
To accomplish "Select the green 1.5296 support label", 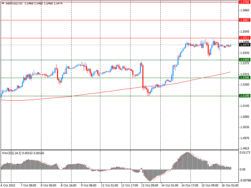I will point(245,78).
